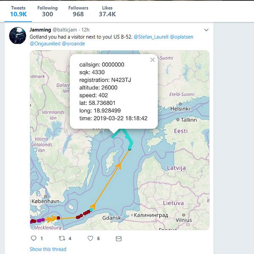Screen dimensions: 254x254
Task: Retweet the Jamming tweet
Action: click(61, 238)
